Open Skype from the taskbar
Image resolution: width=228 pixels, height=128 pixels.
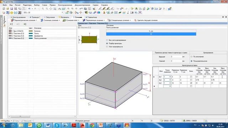coord(57,125)
